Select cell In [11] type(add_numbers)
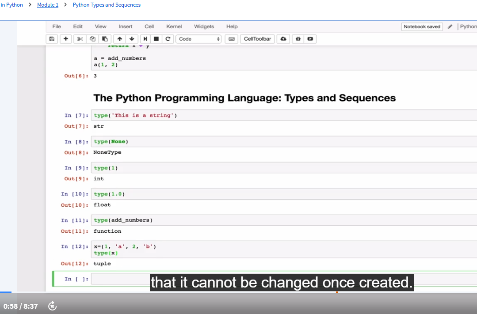The width and height of the screenshot is (477, 314). [x=284, y=220]
